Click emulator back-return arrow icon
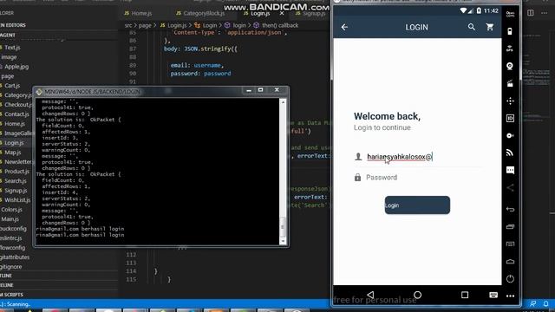Viewport: 555px width, 312px height. (x=510, y=210)
